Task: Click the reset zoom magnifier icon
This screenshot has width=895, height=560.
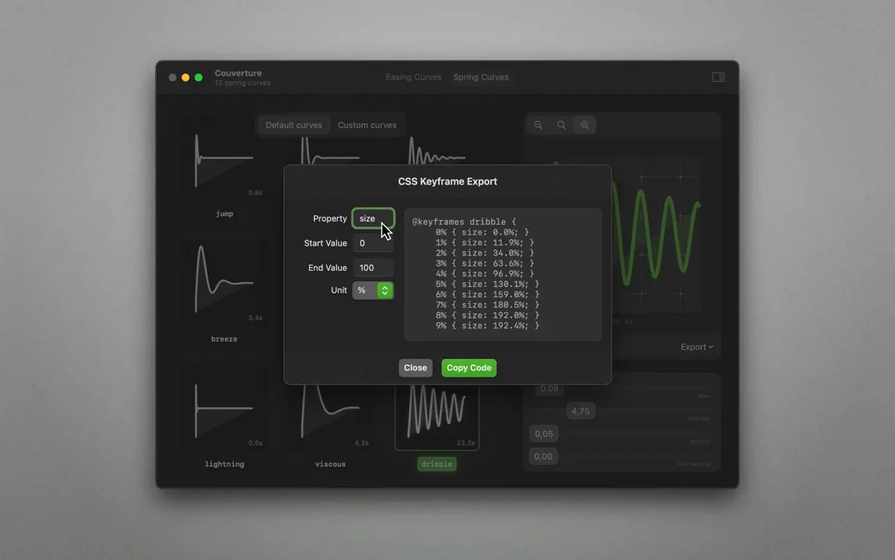Action: pos(561,125)
